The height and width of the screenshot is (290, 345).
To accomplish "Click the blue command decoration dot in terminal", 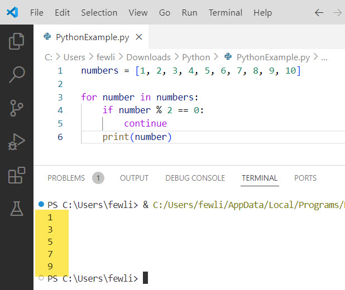I will (x=41, y=204).
